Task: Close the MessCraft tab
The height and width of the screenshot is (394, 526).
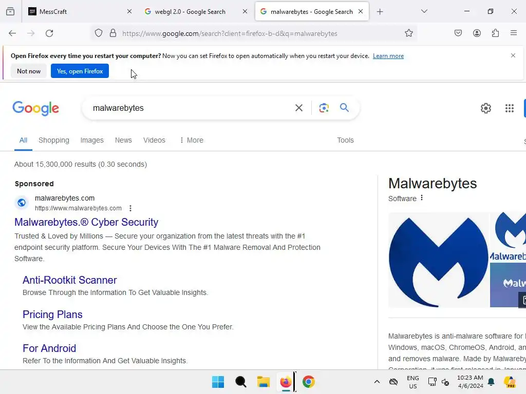Action: pos(129,11)
